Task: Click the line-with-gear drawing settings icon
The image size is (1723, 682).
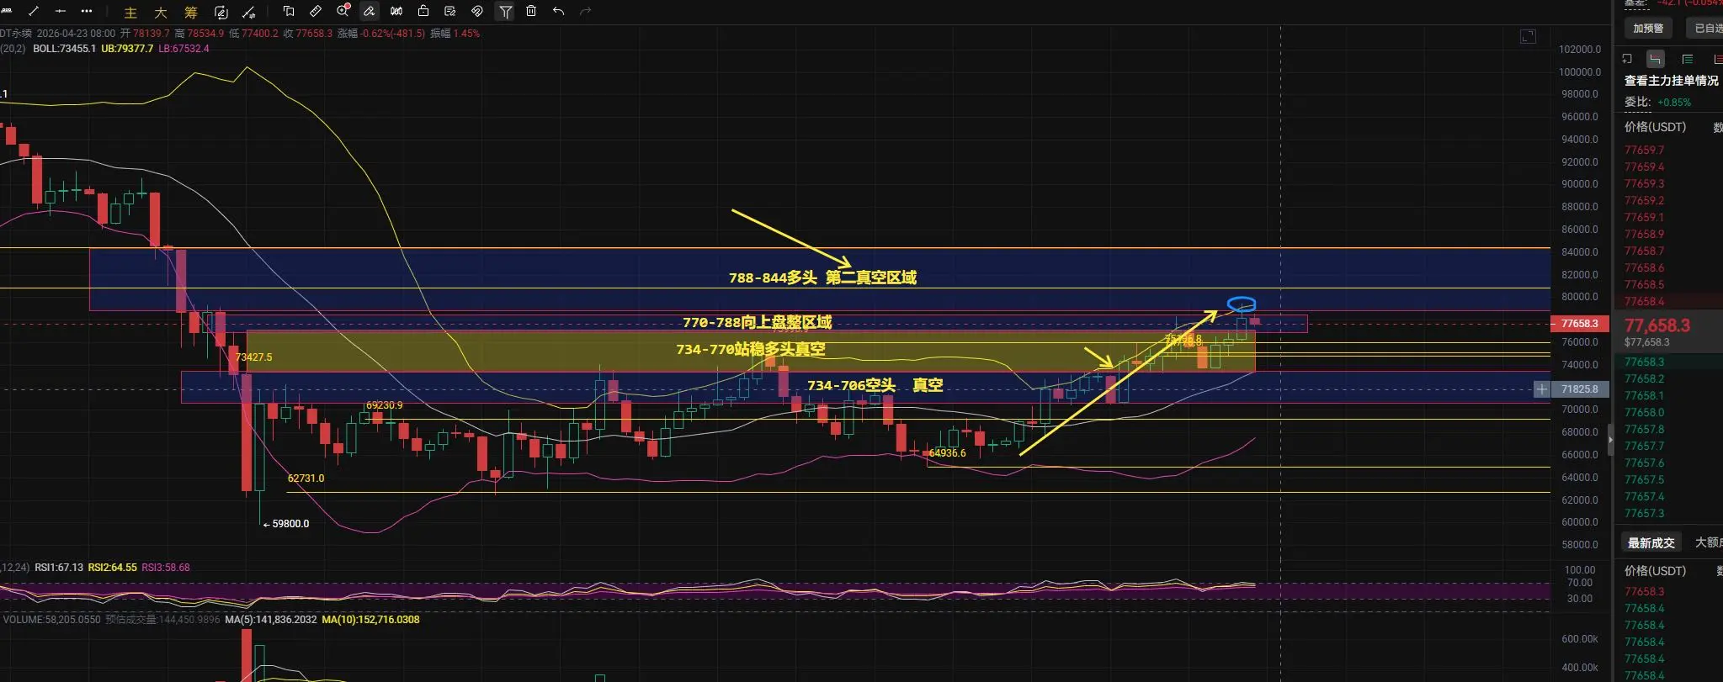Action: click(x=249, y=12)
